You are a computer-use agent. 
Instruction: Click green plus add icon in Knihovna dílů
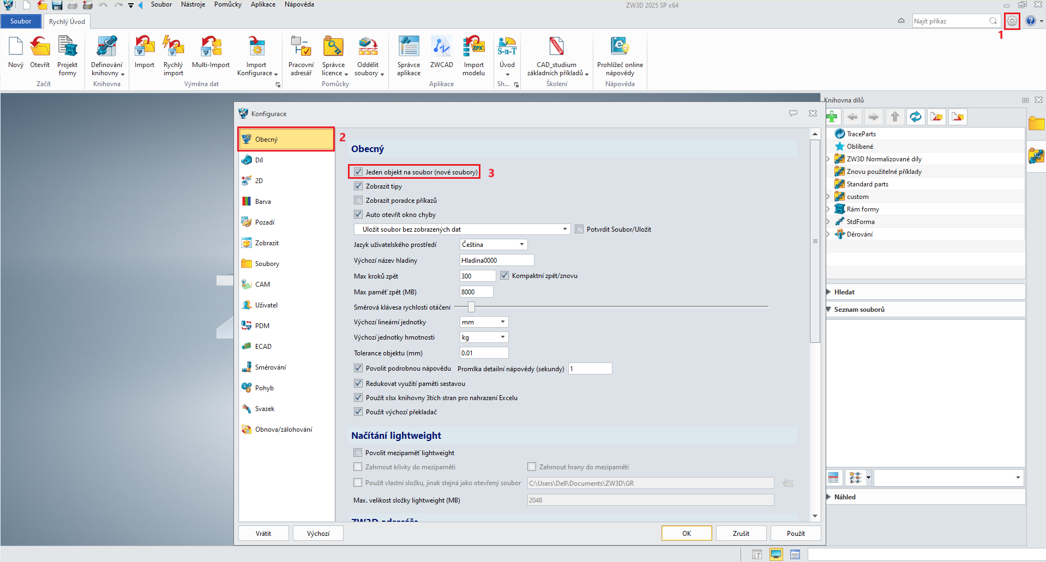click(x=832, y=117)
